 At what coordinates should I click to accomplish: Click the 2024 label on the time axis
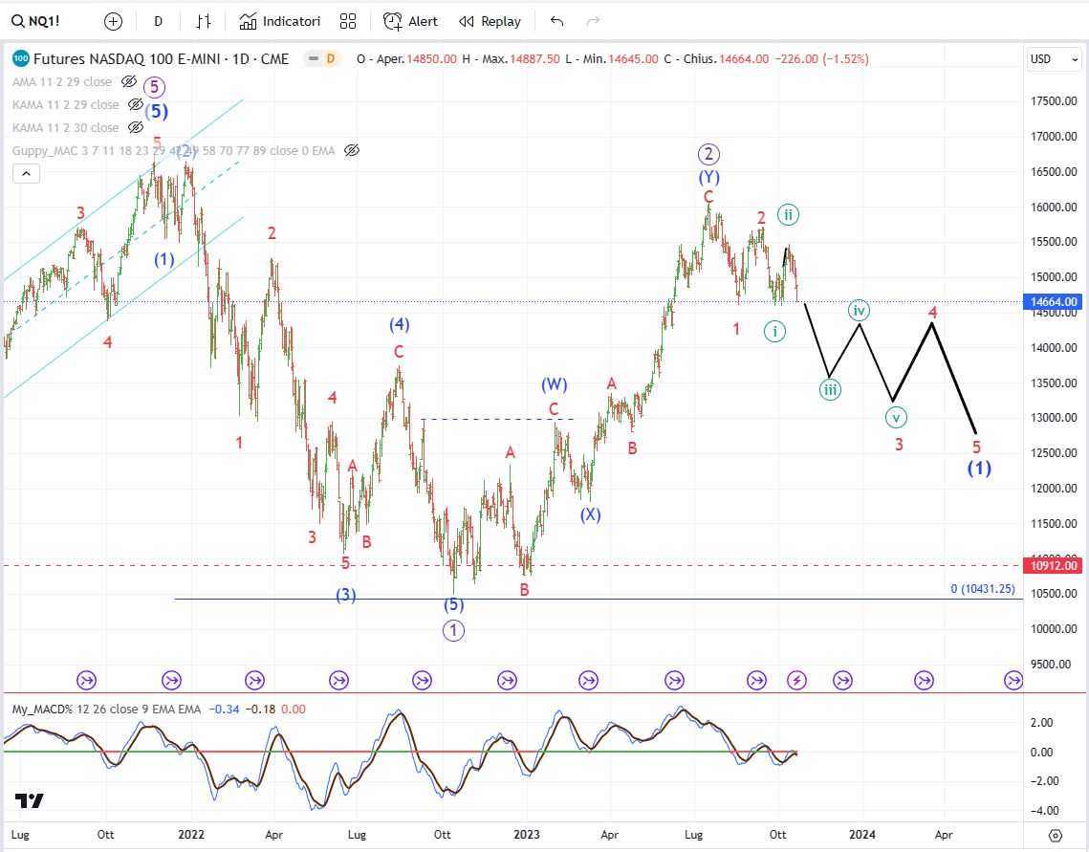[861, 834]
